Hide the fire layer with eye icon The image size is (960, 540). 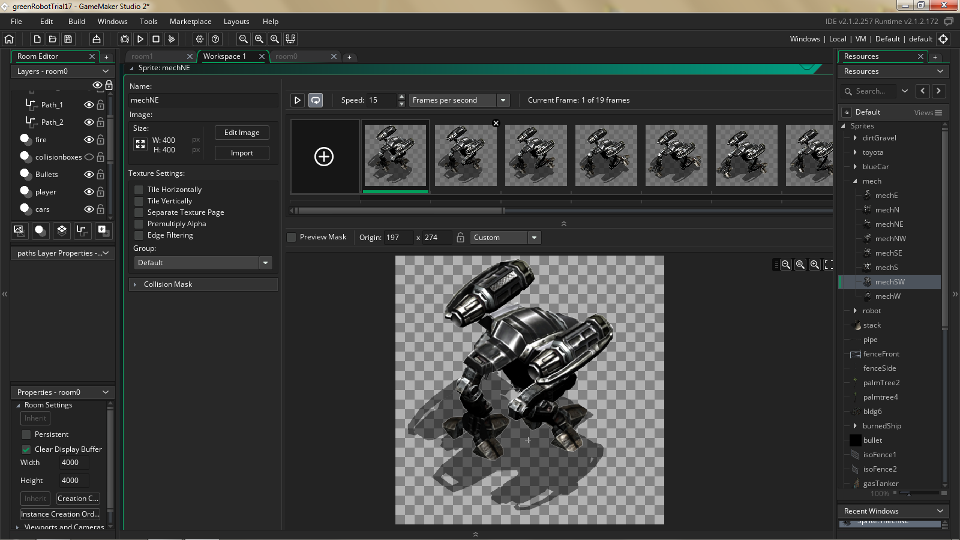[x=89, y=140]
